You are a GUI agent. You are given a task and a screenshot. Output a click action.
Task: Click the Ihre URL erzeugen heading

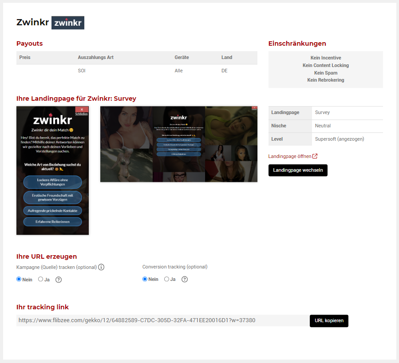coord(47,256)
